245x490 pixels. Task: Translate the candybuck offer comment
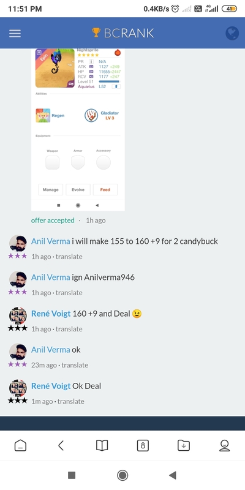[x=69, y=257]
